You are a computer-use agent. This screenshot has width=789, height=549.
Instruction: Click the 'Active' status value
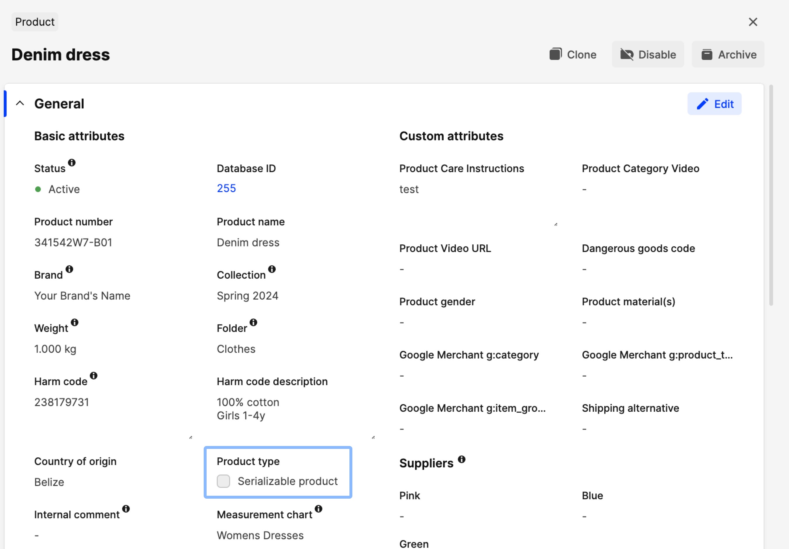coord(64,189)
